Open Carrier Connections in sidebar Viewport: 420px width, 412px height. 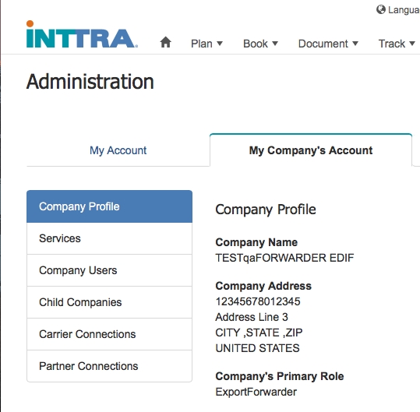tap(110, 334)
